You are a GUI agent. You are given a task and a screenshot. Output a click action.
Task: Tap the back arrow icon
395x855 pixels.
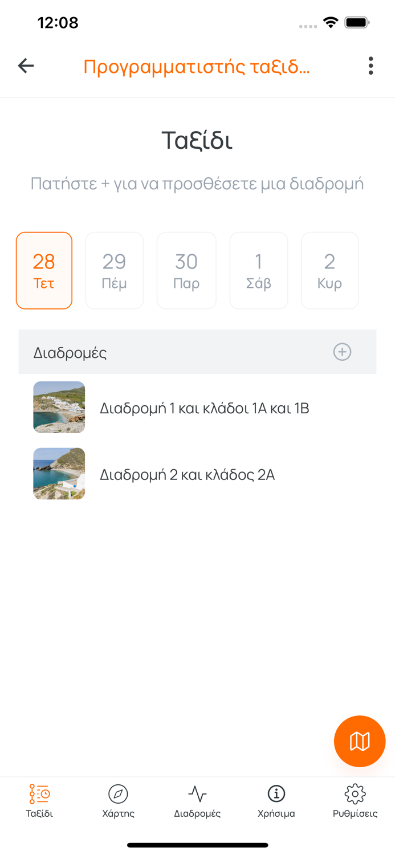pos(26,66)
